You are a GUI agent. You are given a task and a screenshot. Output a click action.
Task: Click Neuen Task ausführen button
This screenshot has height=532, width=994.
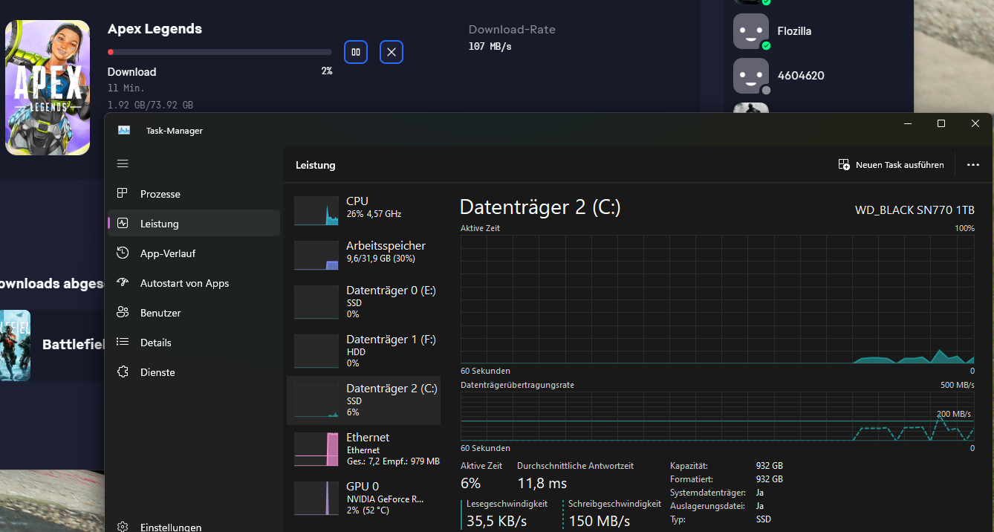[891, 165]
